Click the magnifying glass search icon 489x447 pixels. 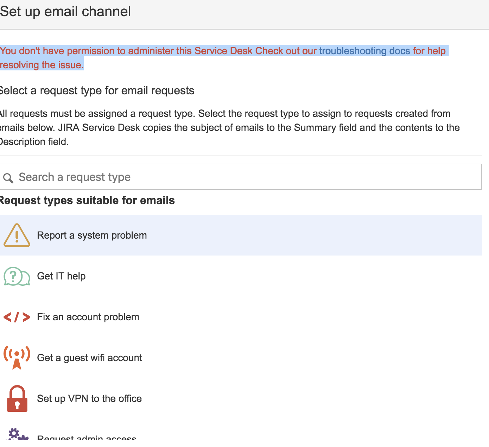8,178
